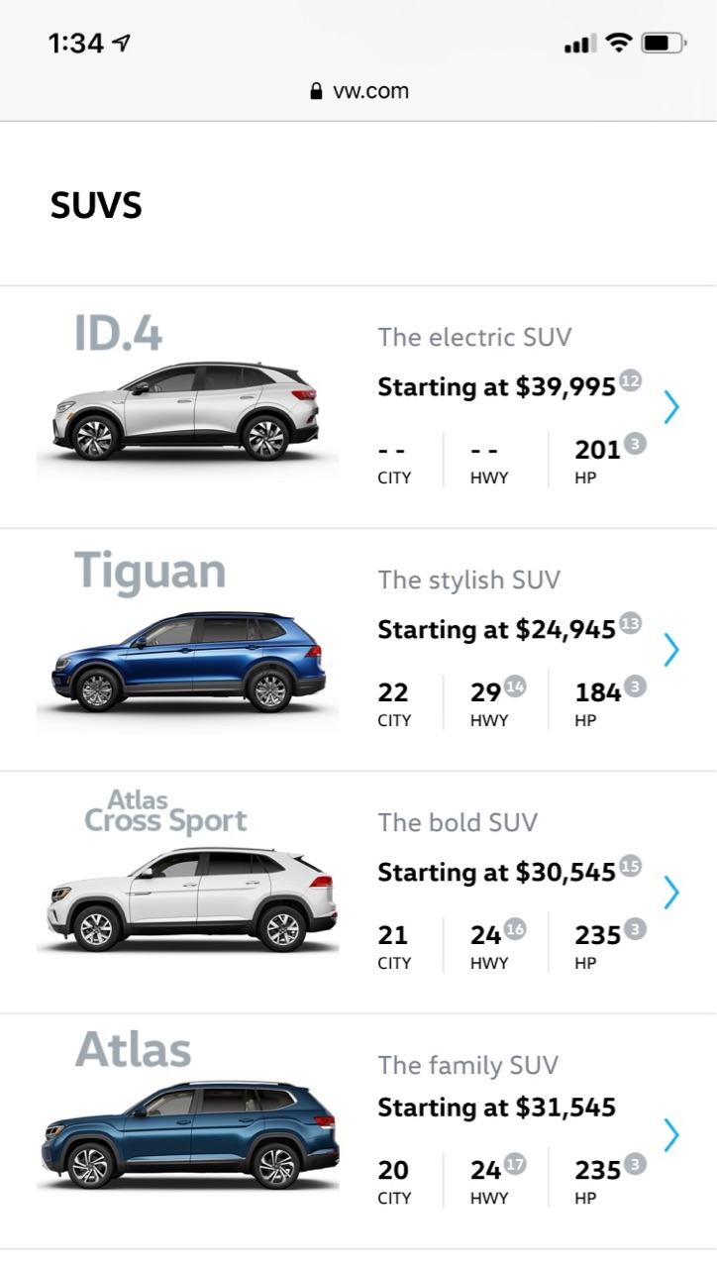
Task: Expand ID.4 details using its right chevron
Action: coord(671,406)
